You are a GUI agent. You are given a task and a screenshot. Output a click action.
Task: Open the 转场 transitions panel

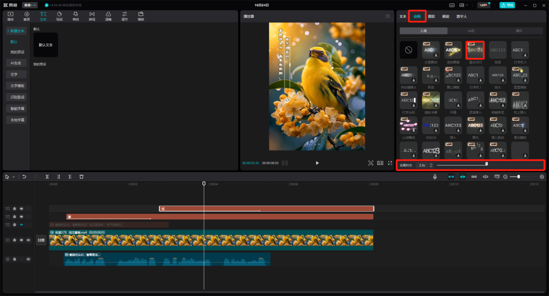click(92, 16)
